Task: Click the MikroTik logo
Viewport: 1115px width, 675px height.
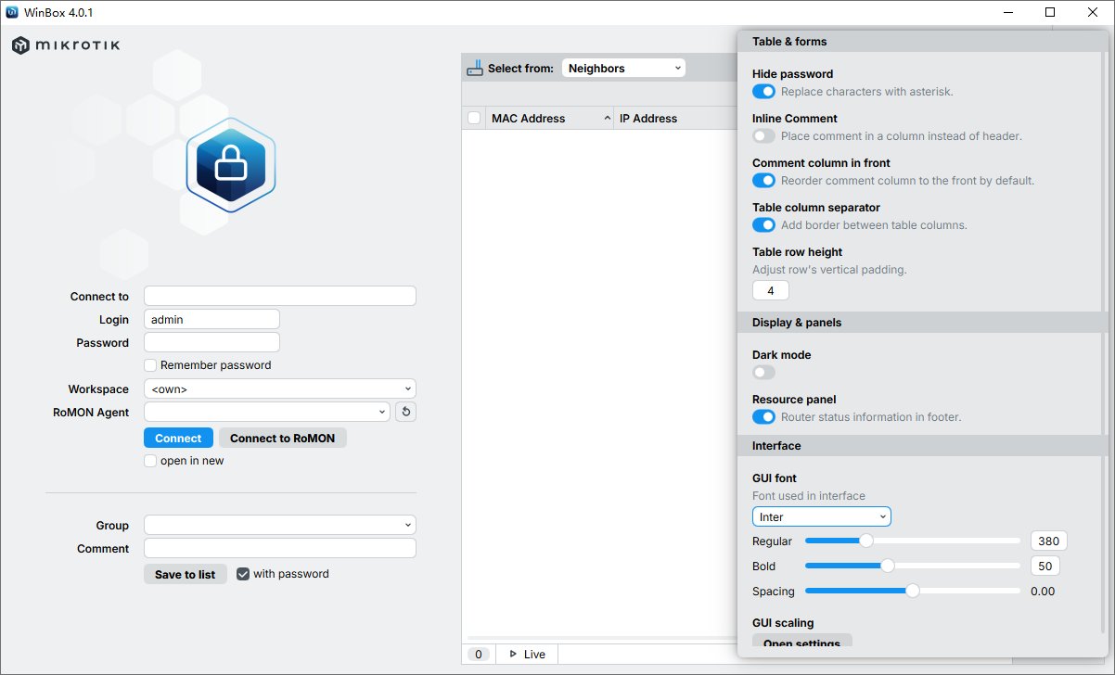Action: click(66, 45)
